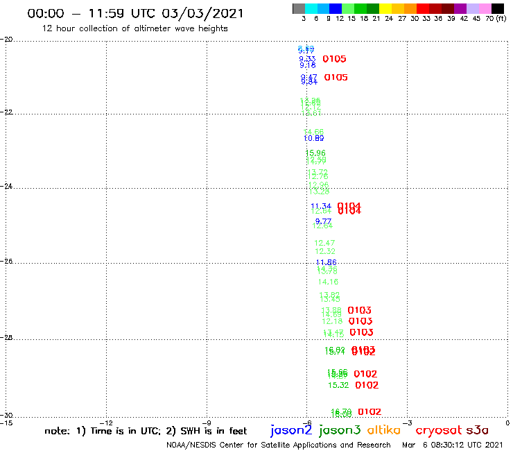Click the wave height value 12.18

(332, 321)
